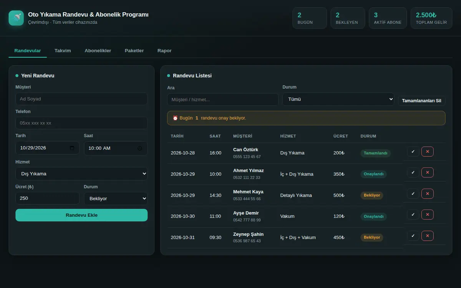Open the Rapor tab
The image size is (461, 288).
tap(164, 51)
